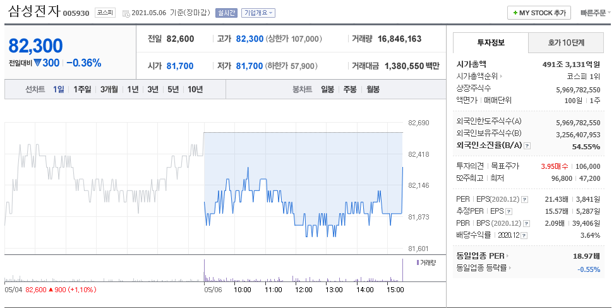The height and width of the screenshot is (308, 614).
Task: Click the 12:00 time axis label
Action: (x=303, y=290)
